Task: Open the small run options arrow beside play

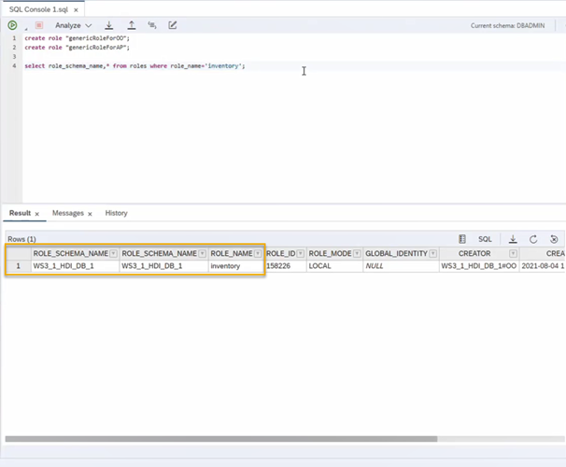Action: [x=26, y=28]
